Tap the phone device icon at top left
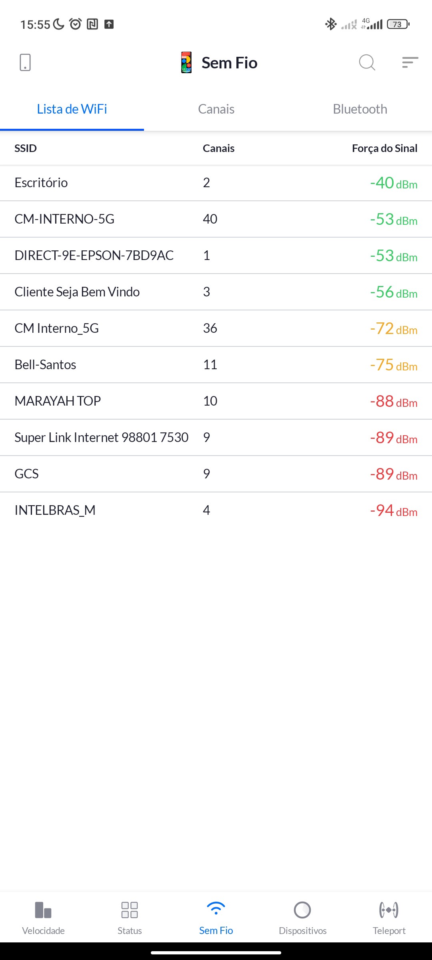 point(25,63)
